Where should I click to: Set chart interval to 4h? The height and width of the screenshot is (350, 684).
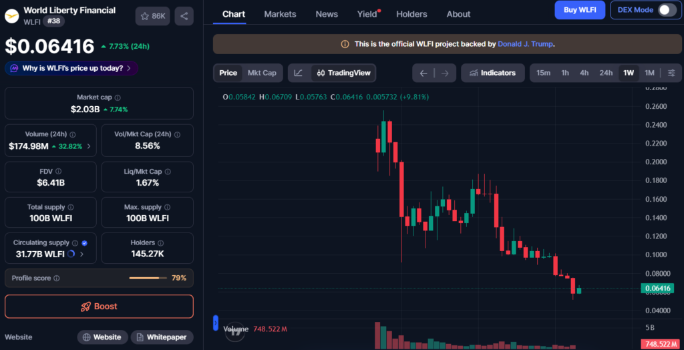click(x=584, y=73)
